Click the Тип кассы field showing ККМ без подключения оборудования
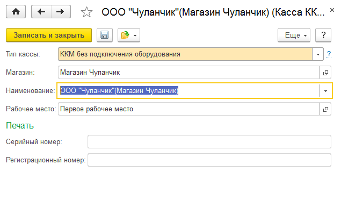Image resolution: width=341 pixels, height=214 pixels. point(185,54)
